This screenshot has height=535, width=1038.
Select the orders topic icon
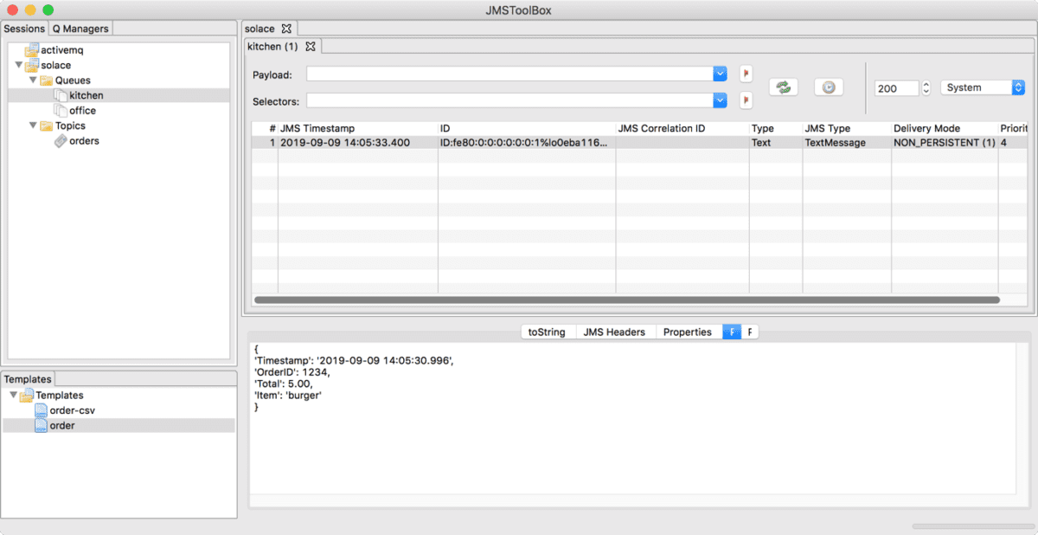pyautogui.click(x=62, y=140)
